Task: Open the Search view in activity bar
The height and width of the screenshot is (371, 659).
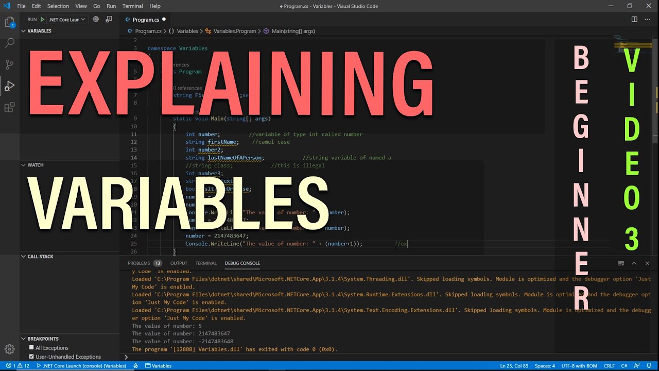Action: 9,43
